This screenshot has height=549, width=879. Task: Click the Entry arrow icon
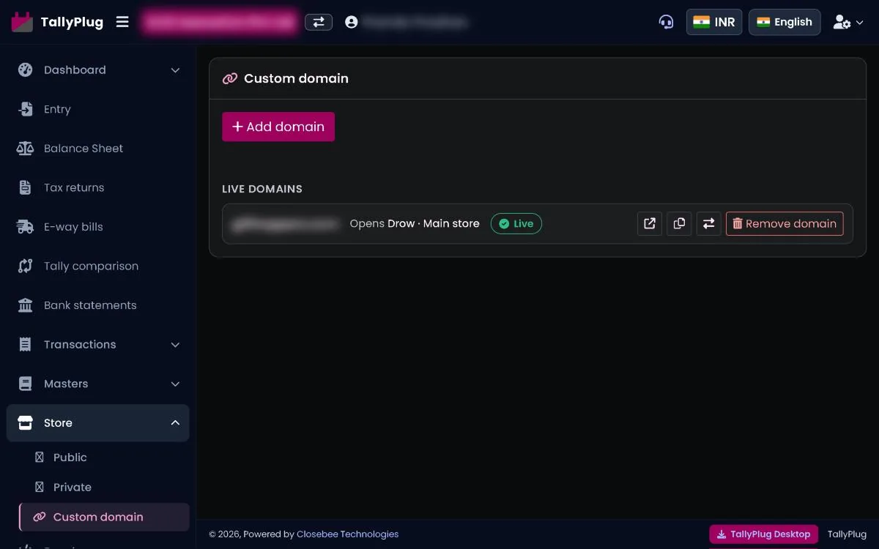[26, 109]
